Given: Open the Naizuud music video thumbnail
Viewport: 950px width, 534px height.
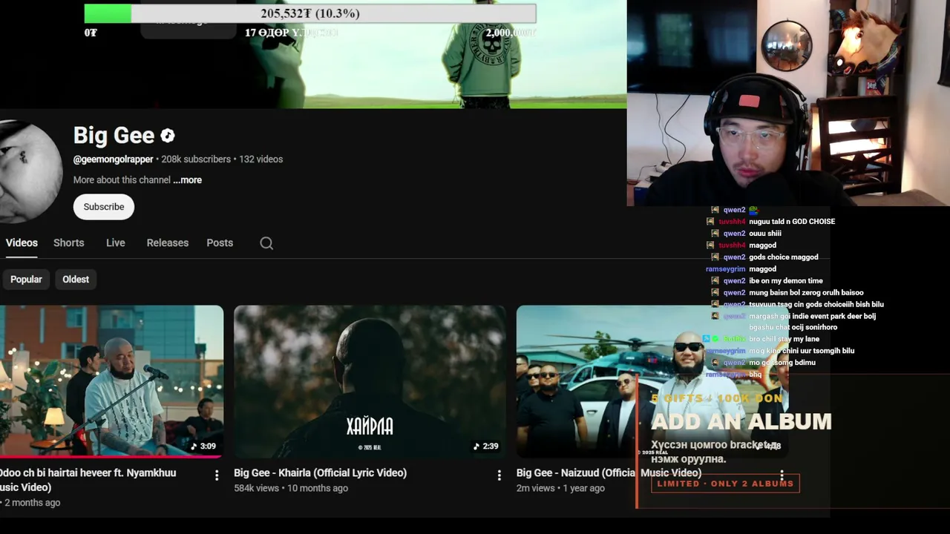Looking at the screenshot, I should [x=652, y=382].
